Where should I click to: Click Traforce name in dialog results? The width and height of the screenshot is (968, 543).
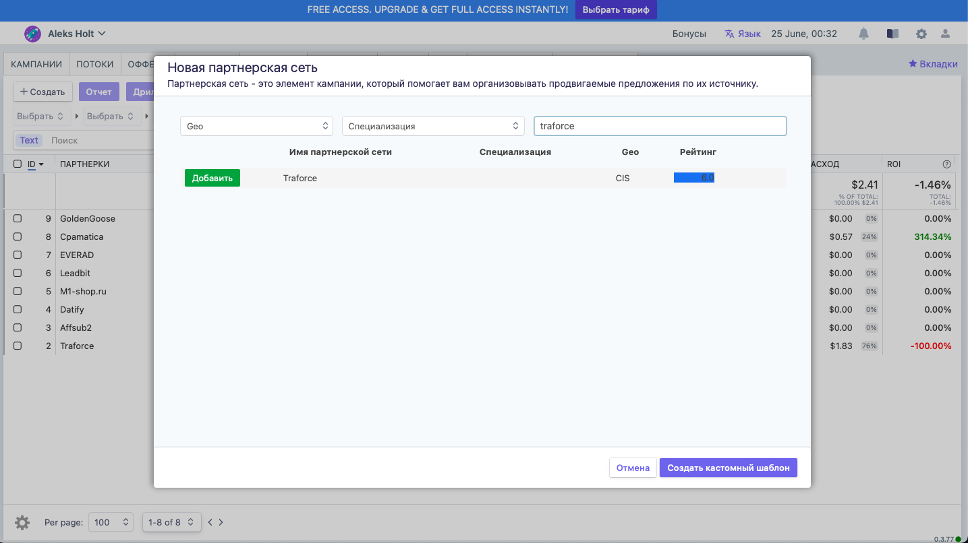click(300, 178)
